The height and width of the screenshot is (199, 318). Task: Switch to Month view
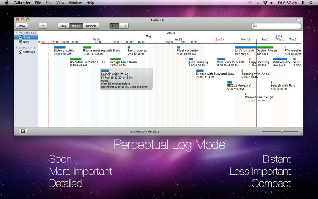pyautogui.click(x=91, y=26)
